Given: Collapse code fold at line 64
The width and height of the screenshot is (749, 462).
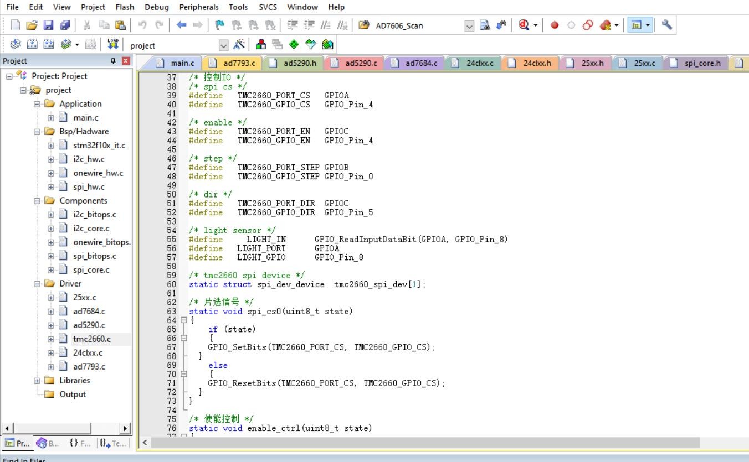Looking at the screenshot, I should tap(183, 320).
